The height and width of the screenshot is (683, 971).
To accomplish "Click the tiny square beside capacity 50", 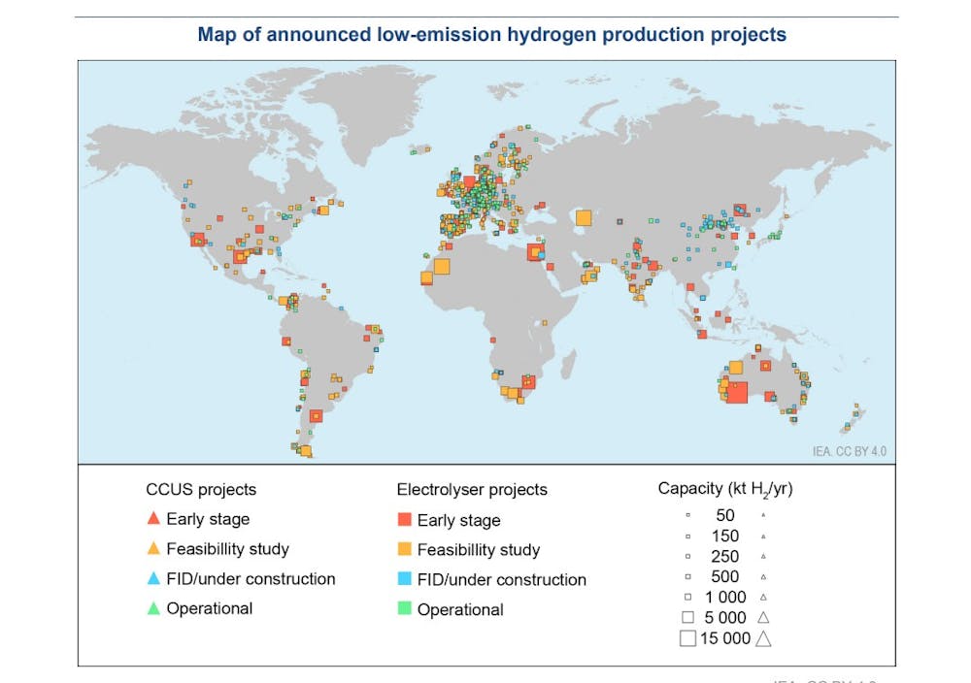I will pyautogui.click(x=687, y=515).
